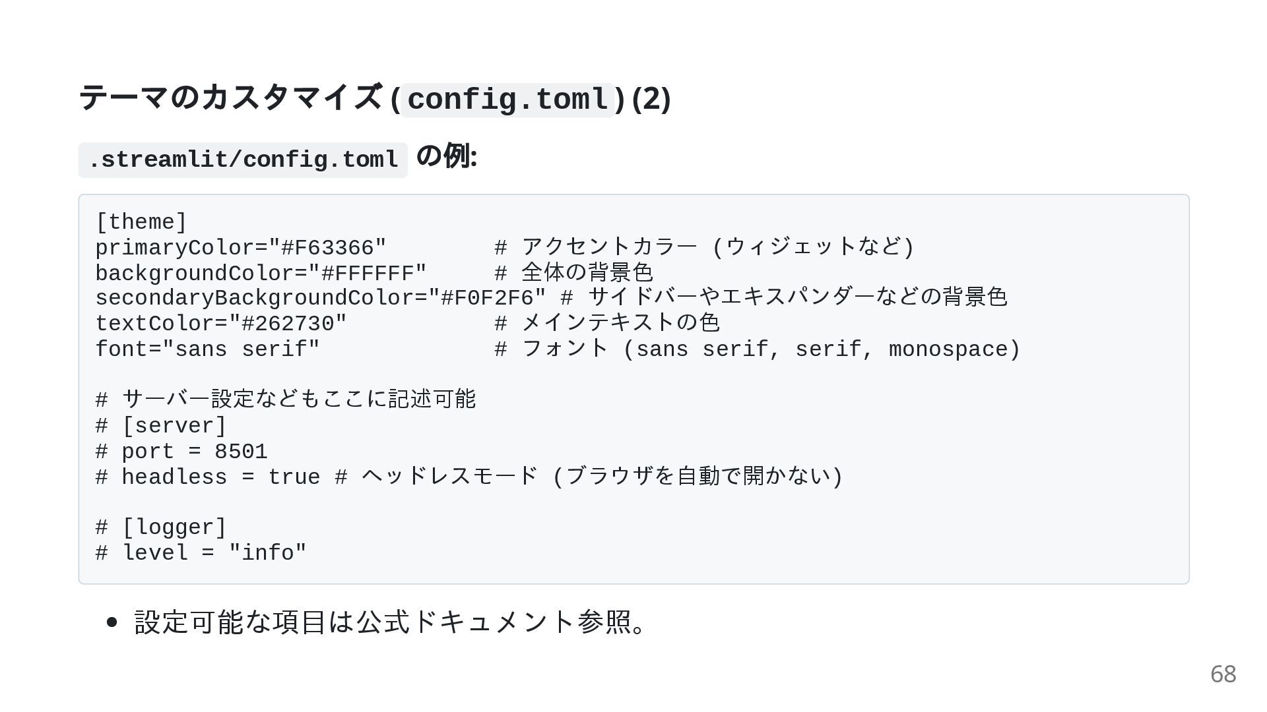This screenshot has height=712, width=1267.
Task: Click the textColor="#262730" setting
Action: pyautogui.click(x=221, y=324)
